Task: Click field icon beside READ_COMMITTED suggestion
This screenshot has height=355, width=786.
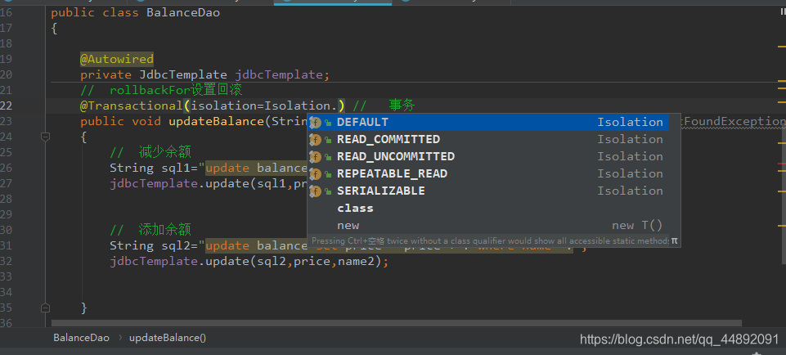Action: (315, 139)
